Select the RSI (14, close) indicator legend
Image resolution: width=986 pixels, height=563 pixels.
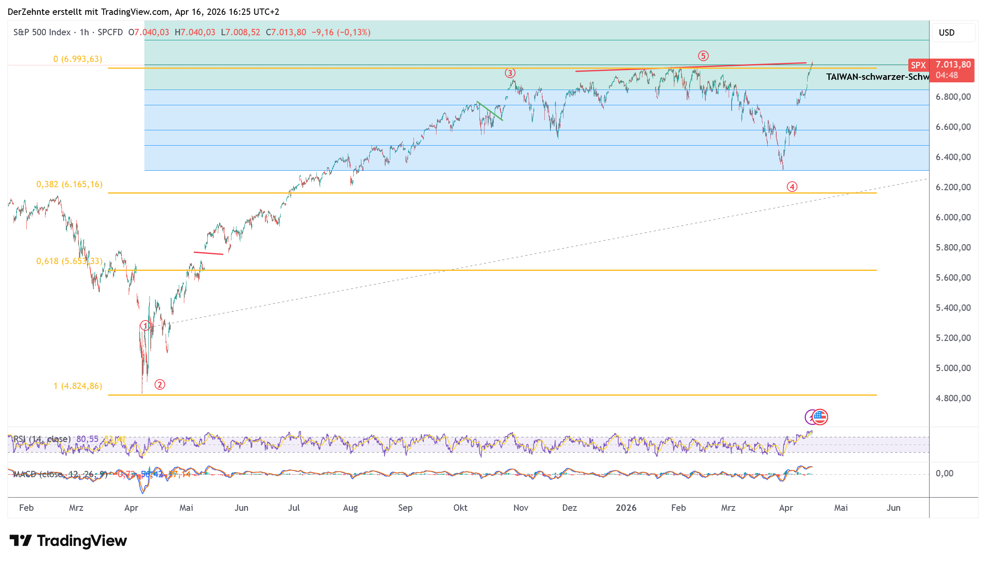click(42, 439)
